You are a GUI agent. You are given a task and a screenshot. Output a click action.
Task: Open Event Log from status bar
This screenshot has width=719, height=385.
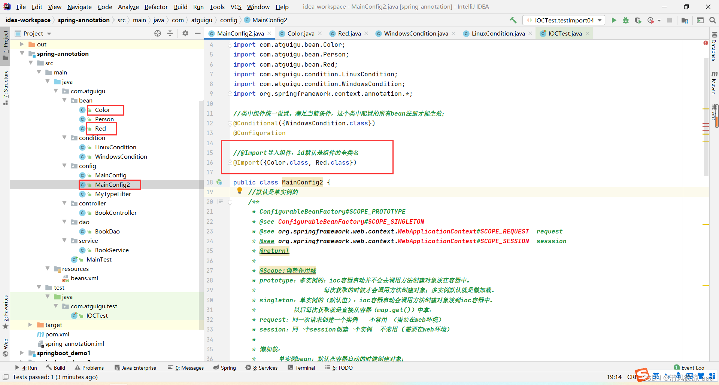[x=689, y=367]
